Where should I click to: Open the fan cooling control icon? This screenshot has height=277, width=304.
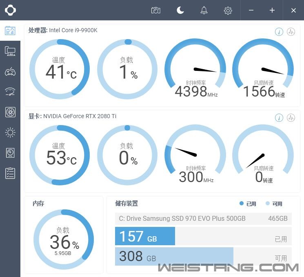10,112
